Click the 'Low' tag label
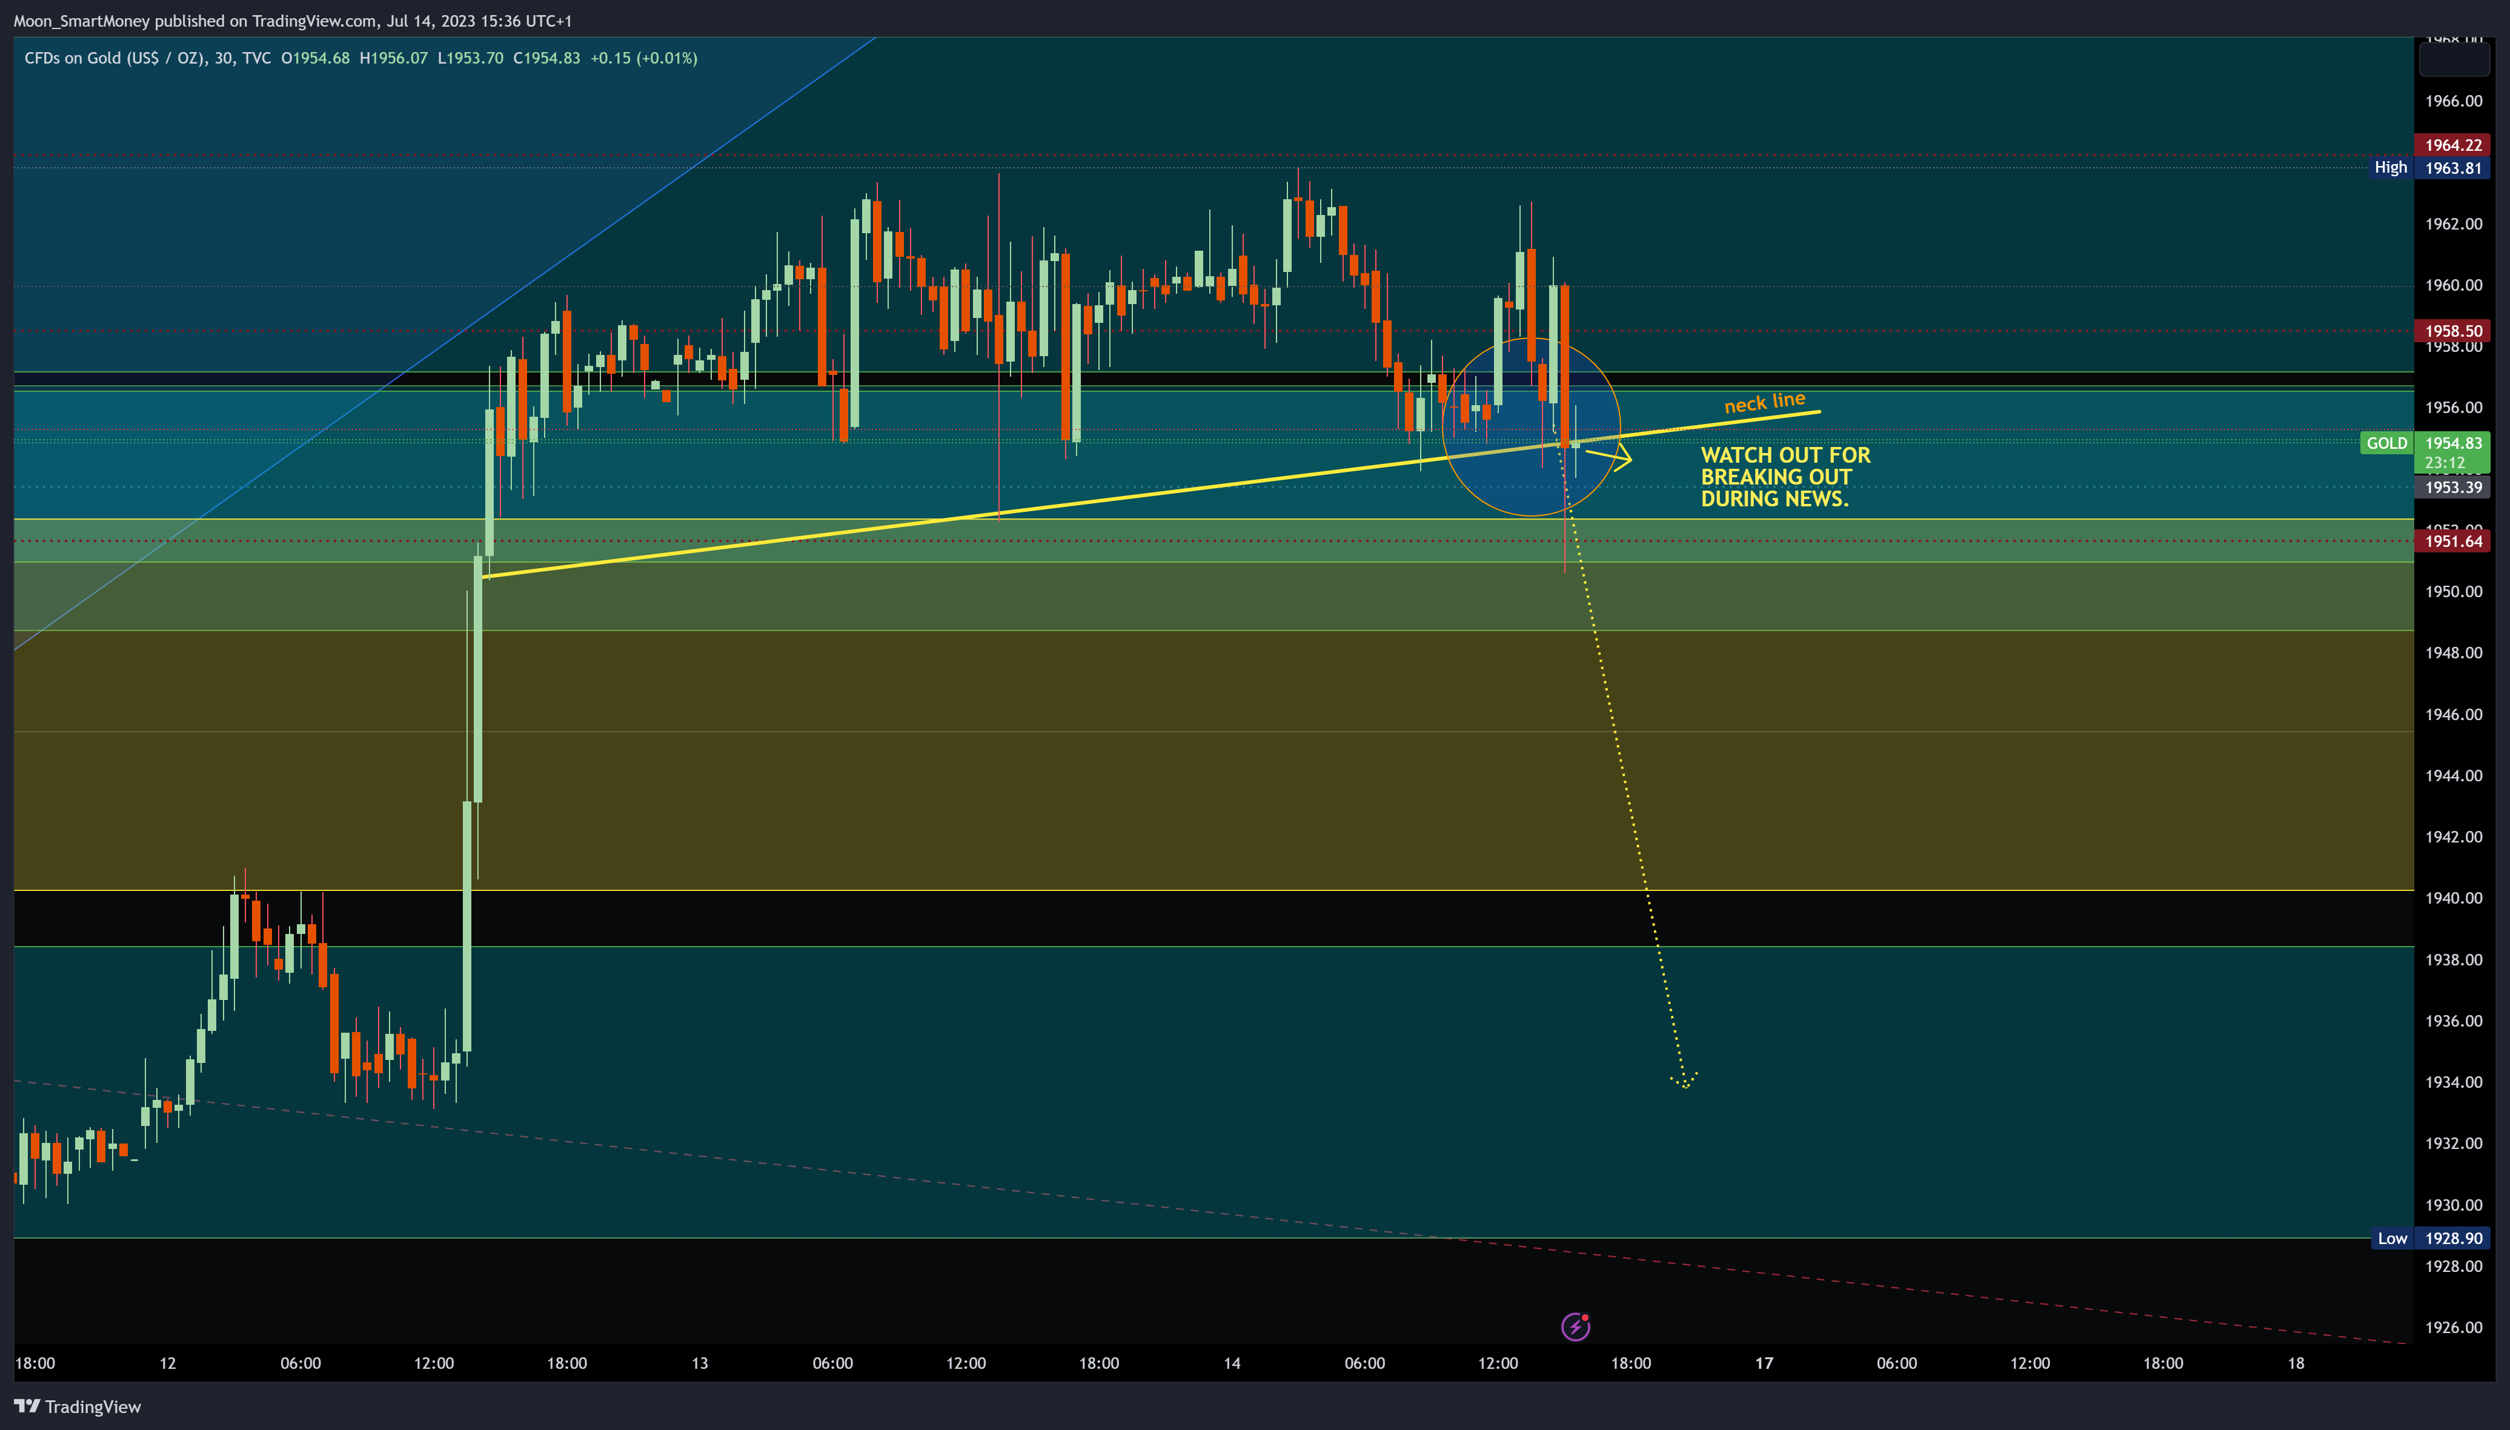The width and height of the screenshot is (2510, 1430). (2392, 1239)
